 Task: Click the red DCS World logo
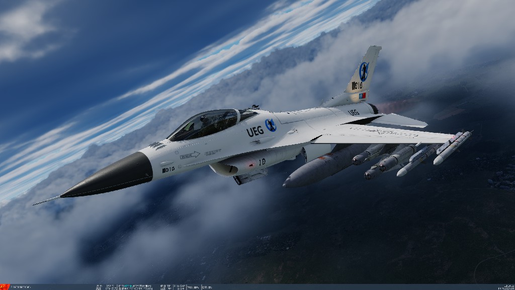point(5,286)
